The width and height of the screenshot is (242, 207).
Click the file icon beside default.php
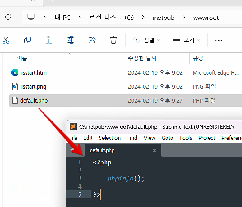[x=15, y=100]
